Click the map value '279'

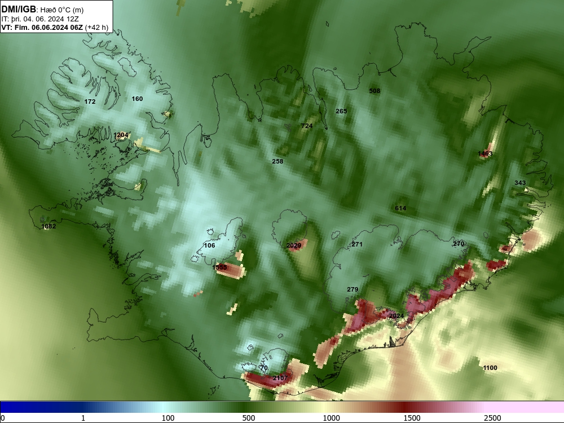pos(352,289)
